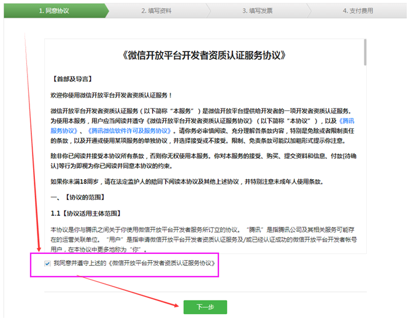Click the 【首部及导言】 heading
Viewport: 408px width, 319px height.
pos(73,80)
